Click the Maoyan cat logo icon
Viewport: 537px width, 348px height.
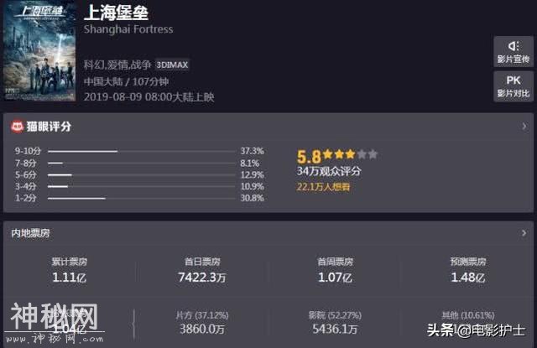17,127
